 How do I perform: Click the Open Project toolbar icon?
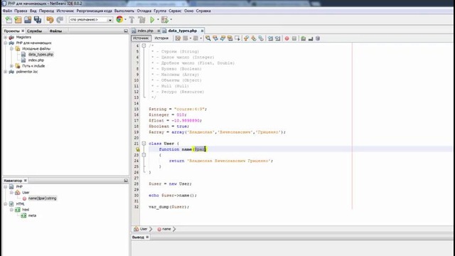(28, 20)
